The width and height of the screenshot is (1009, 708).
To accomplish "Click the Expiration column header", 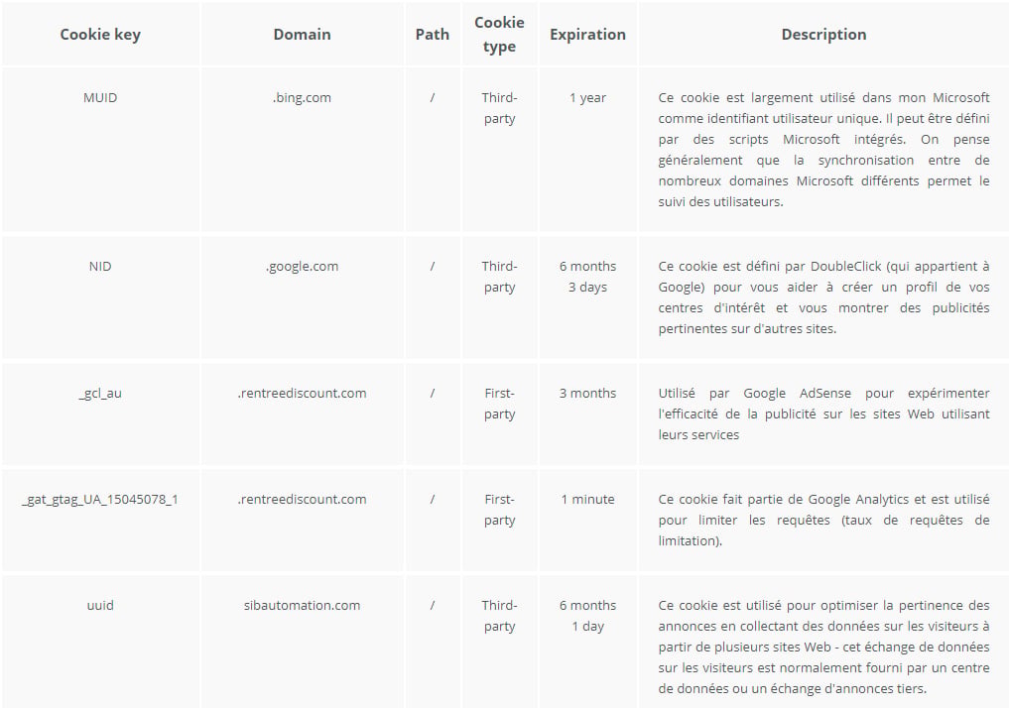I will click(x=587, y=35).
